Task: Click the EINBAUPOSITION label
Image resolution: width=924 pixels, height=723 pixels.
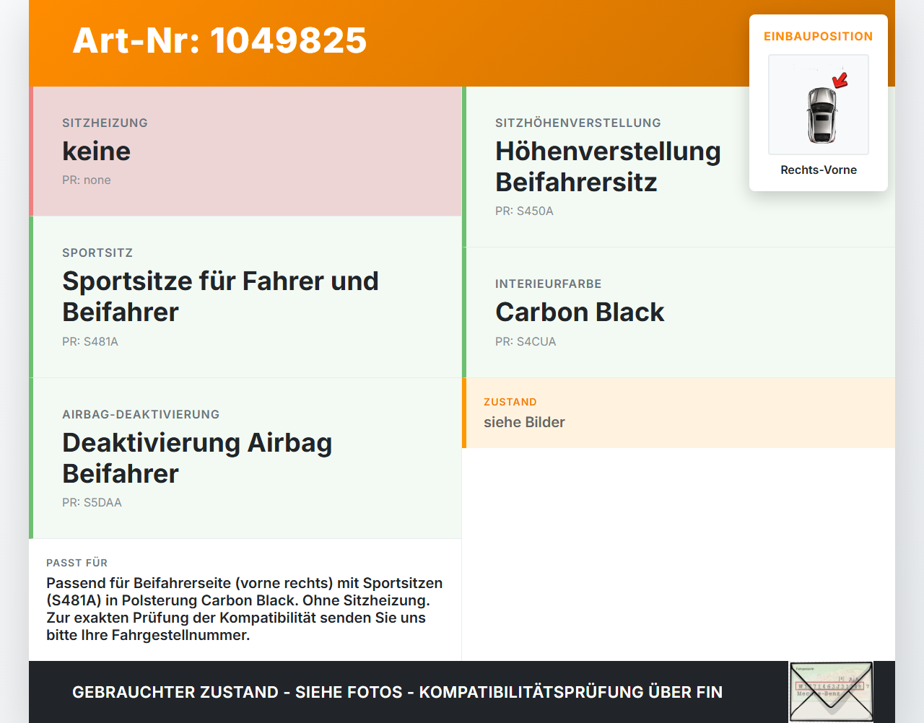Action: 819,36
